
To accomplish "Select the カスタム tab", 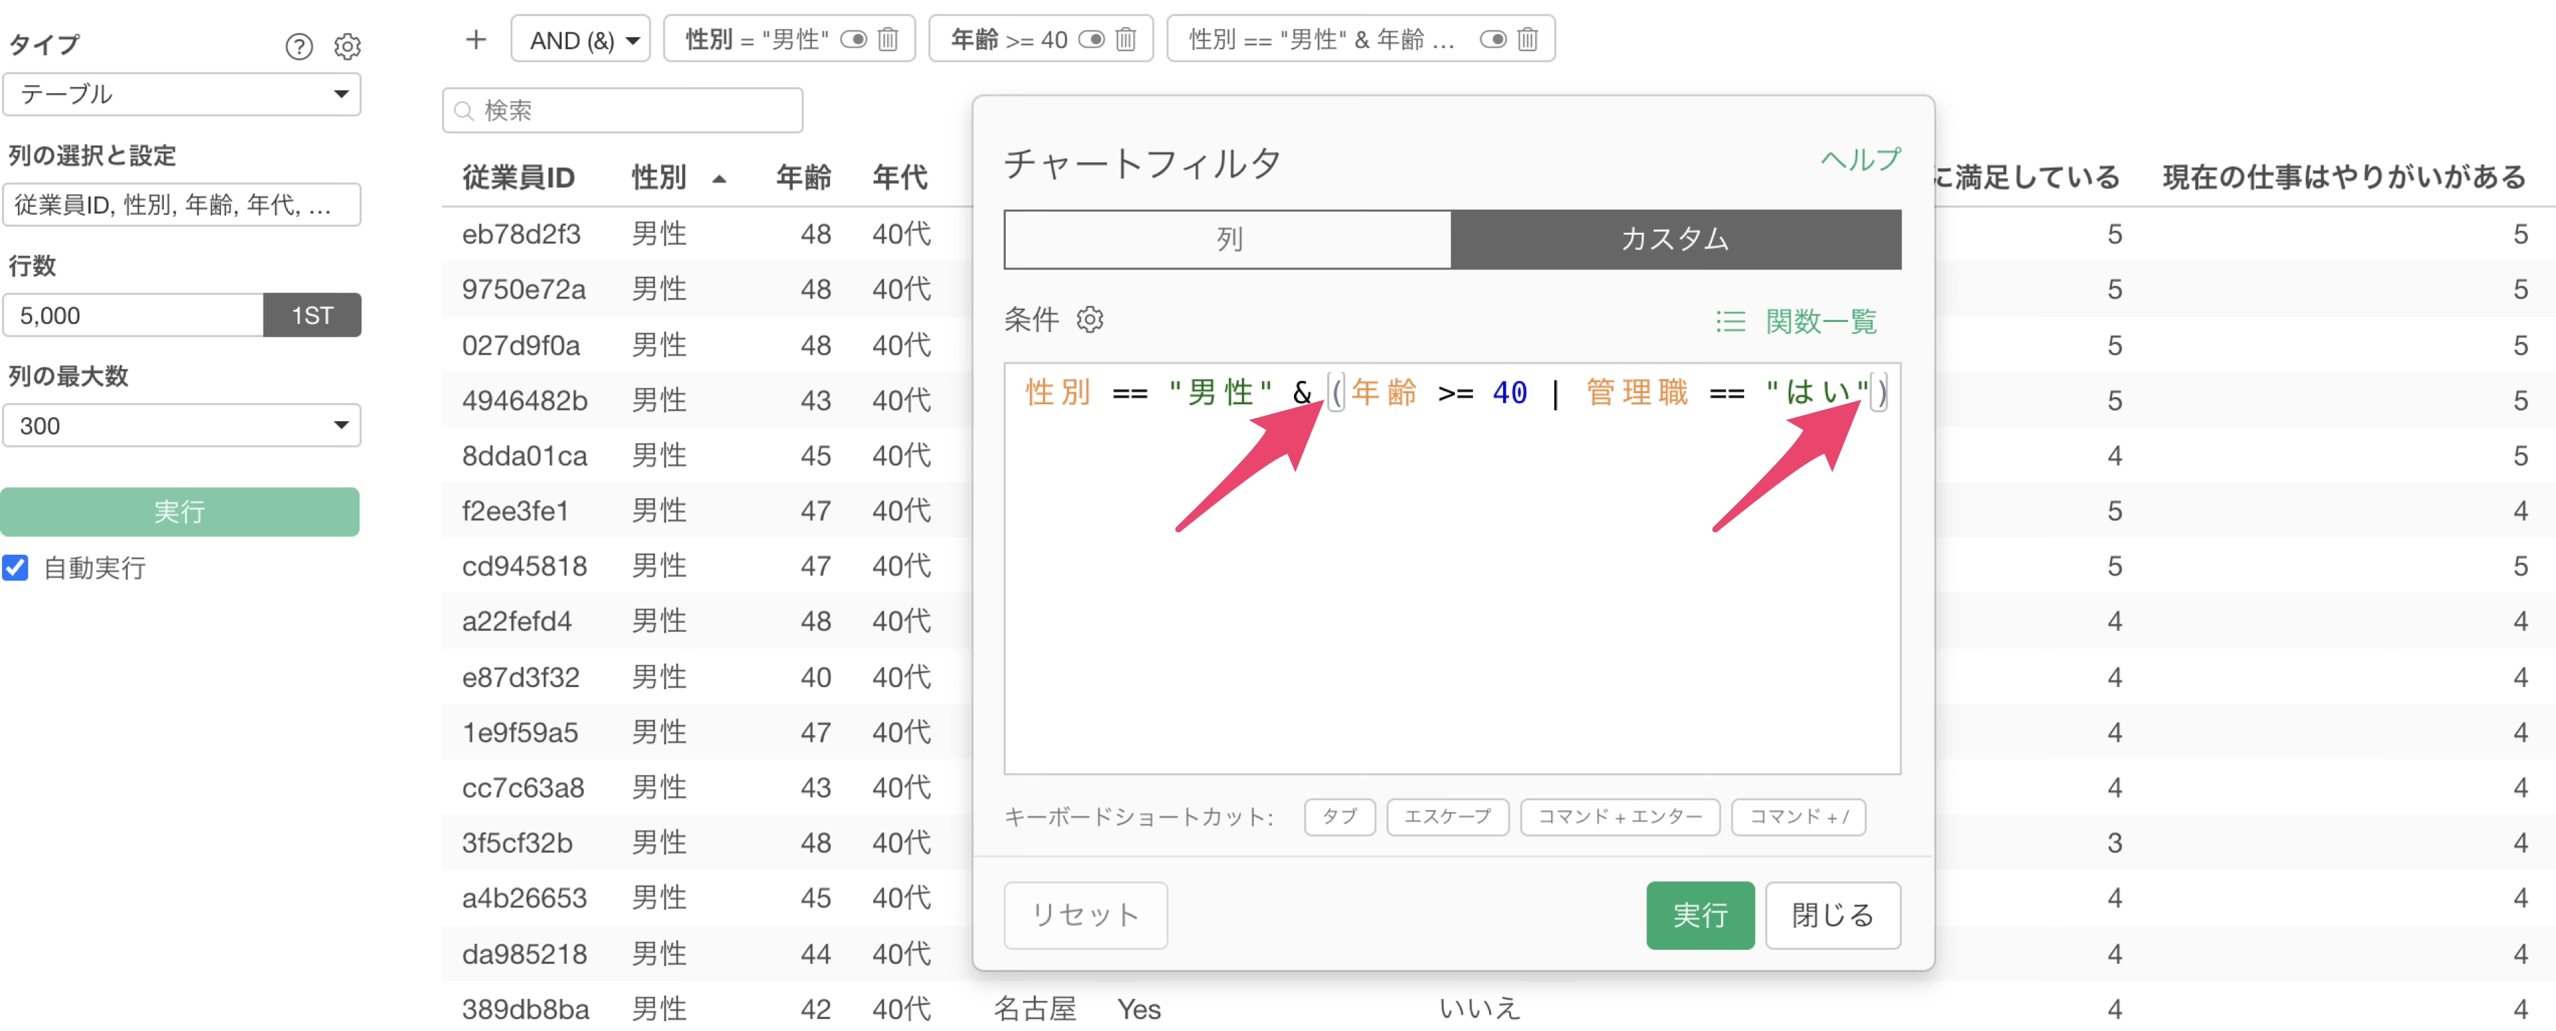I will pos(1675,239).
